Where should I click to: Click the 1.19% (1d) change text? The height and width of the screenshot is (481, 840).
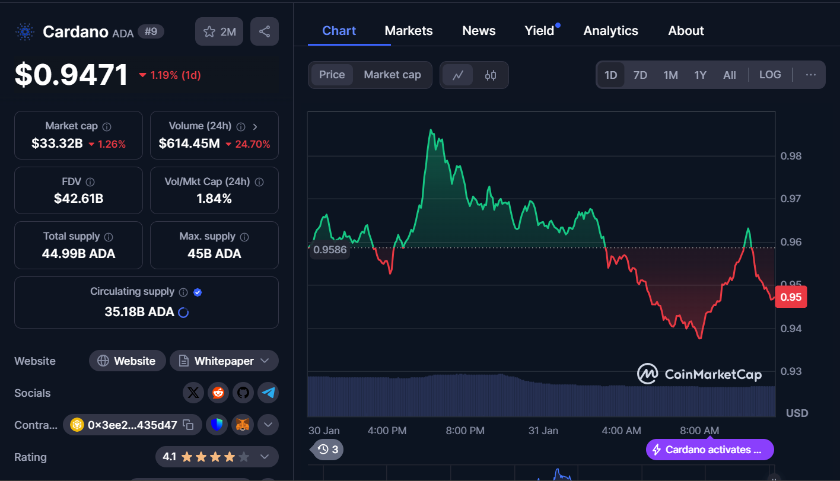click(175, 75)
